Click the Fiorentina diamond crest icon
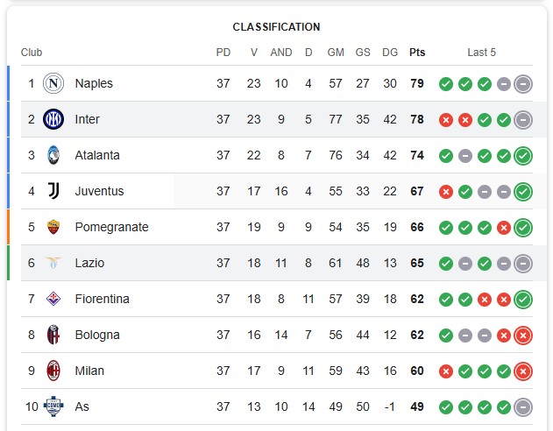553x431 pixels. 53,299
